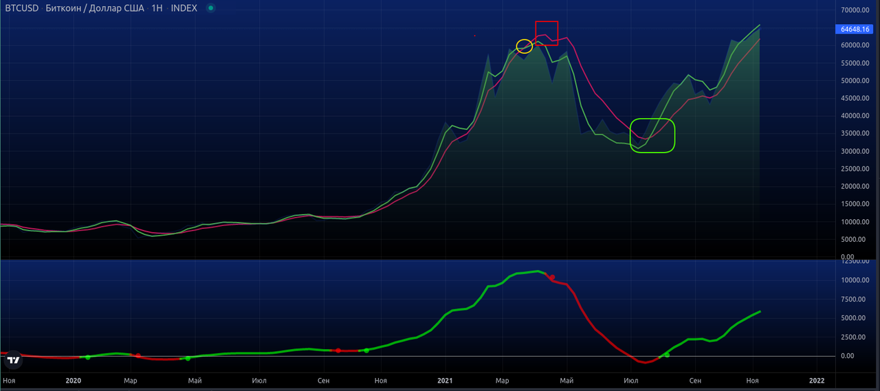Viewport: 880px width, 391px height.
Task: Click the 55000.00 price axis label
Action: 855,63
